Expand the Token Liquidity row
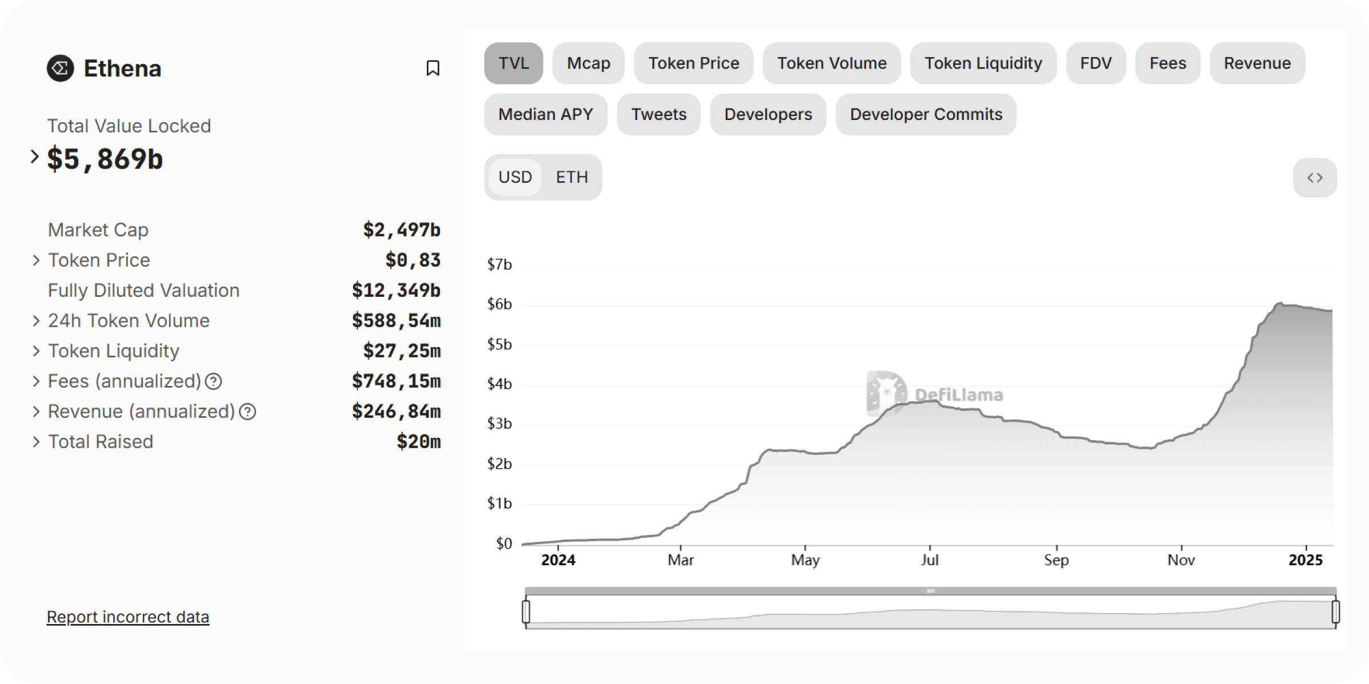 coord(36,351)
